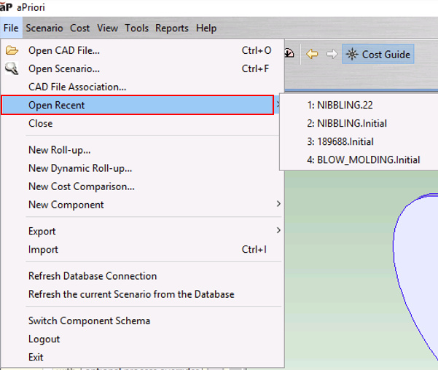Choose Open Scenario... entry

coord(142,68)
